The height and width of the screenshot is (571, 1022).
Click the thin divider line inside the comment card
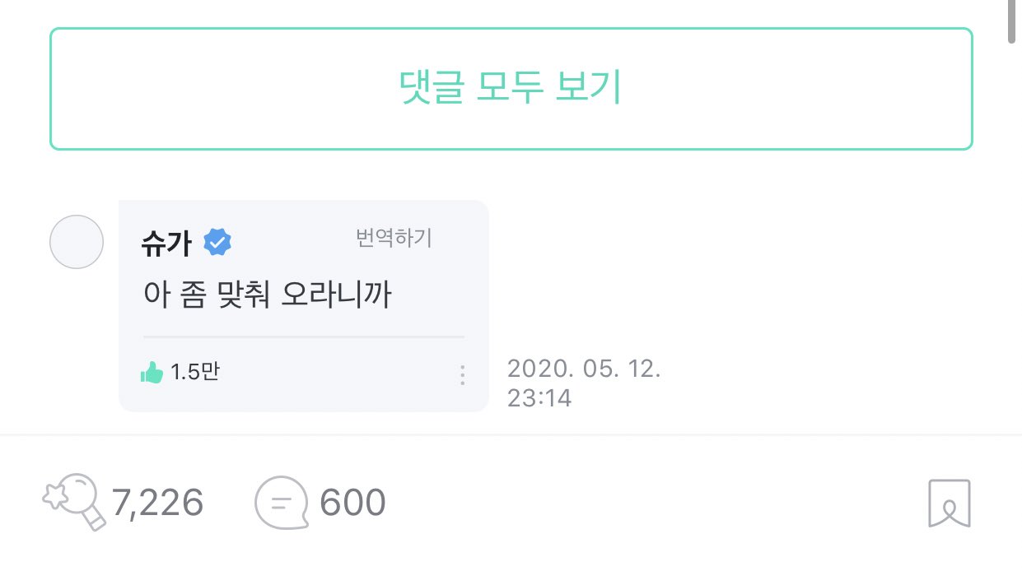click(x=303, y=337)
